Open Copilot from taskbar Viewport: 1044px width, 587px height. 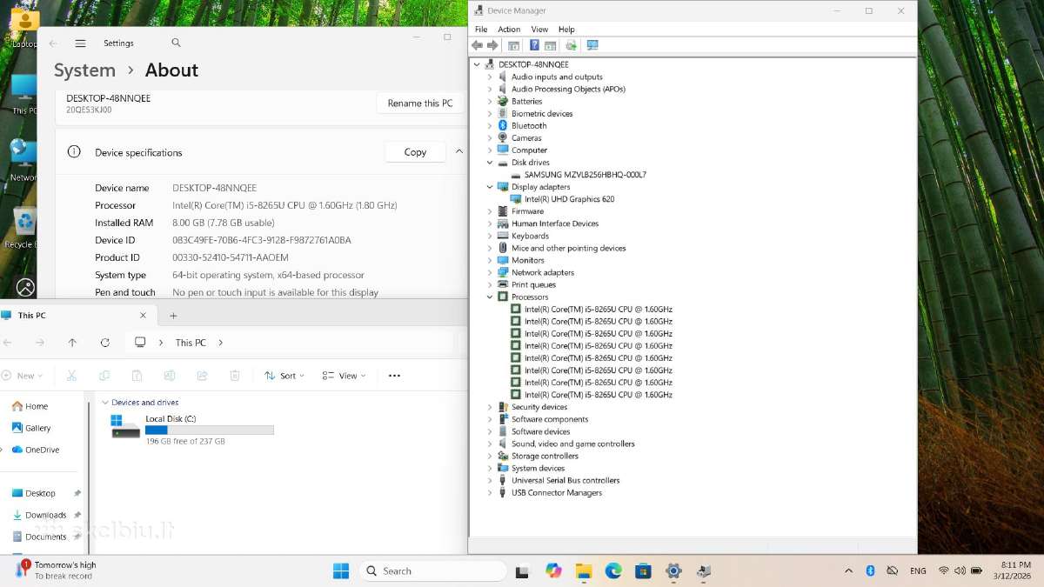(554, 570)
